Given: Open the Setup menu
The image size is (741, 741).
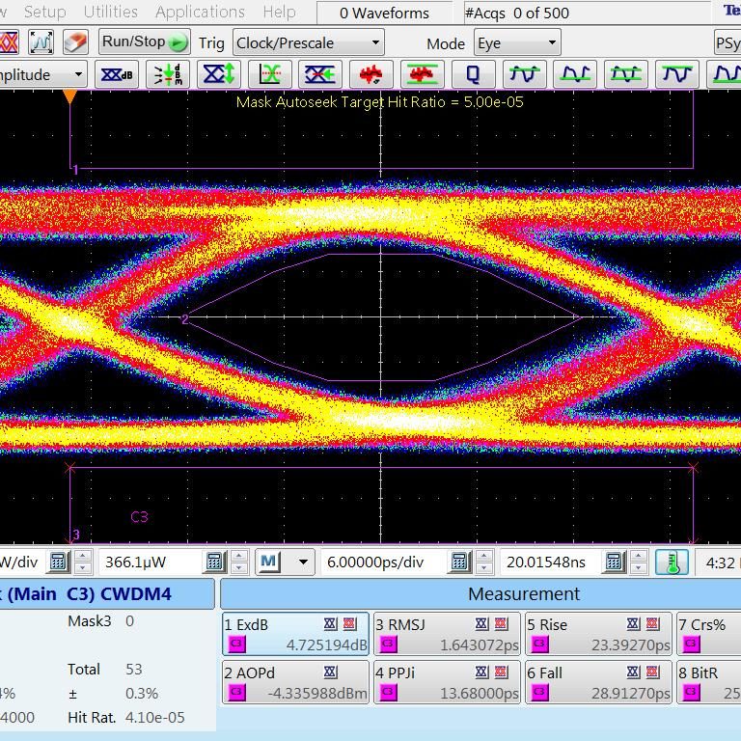Looking at the screenshot, I should coord(45,12).
